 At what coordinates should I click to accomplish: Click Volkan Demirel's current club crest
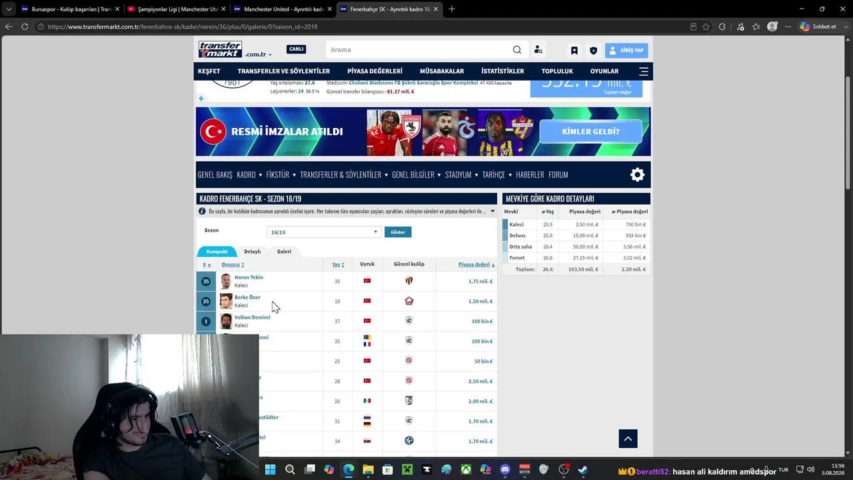(x=409, y=321)
